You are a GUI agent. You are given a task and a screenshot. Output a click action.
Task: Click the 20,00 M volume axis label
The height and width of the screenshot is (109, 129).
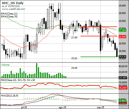(123, 72)
